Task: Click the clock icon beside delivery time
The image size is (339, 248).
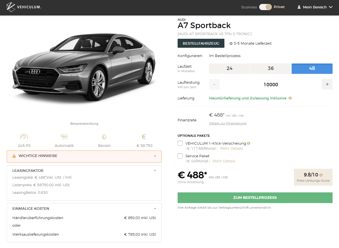Action: (231, 44)
